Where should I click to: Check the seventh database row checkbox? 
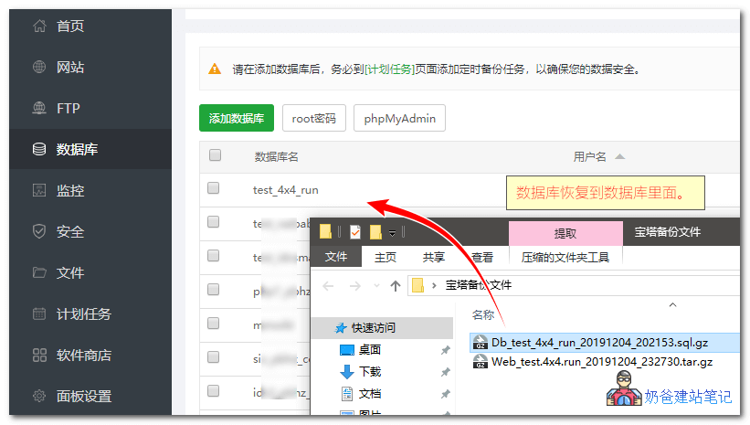tap(214, 390)
